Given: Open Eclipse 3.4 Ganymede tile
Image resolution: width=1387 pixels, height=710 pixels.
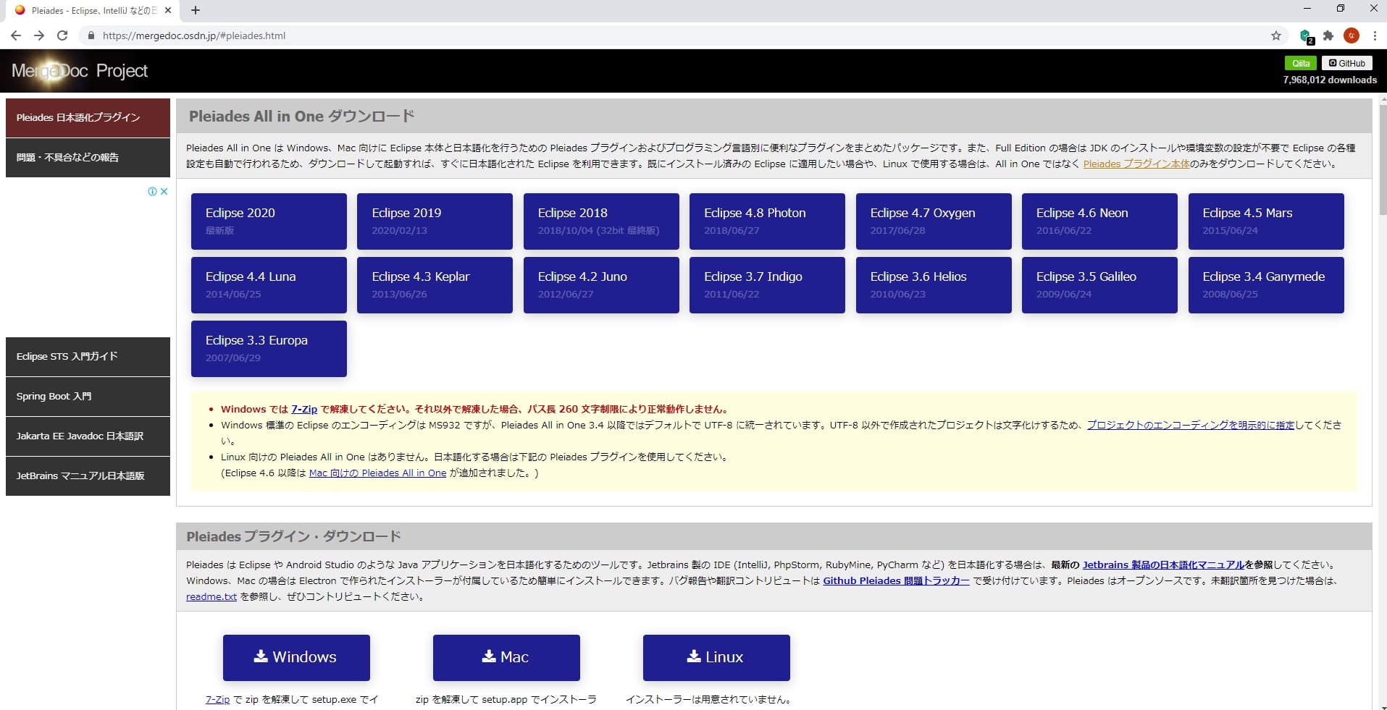Looking at the screenshot, I should [x=1266, y=284].
